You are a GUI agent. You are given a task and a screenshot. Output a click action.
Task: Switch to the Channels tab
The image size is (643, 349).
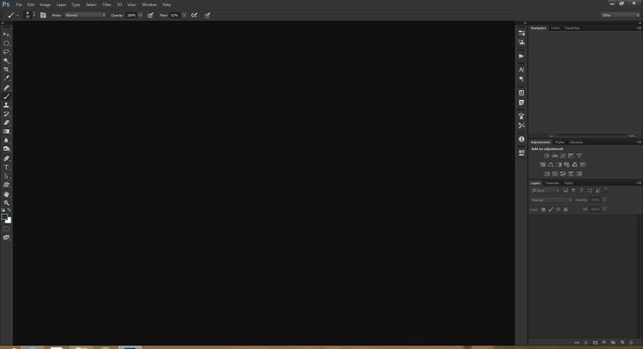[x=552, y=183]
